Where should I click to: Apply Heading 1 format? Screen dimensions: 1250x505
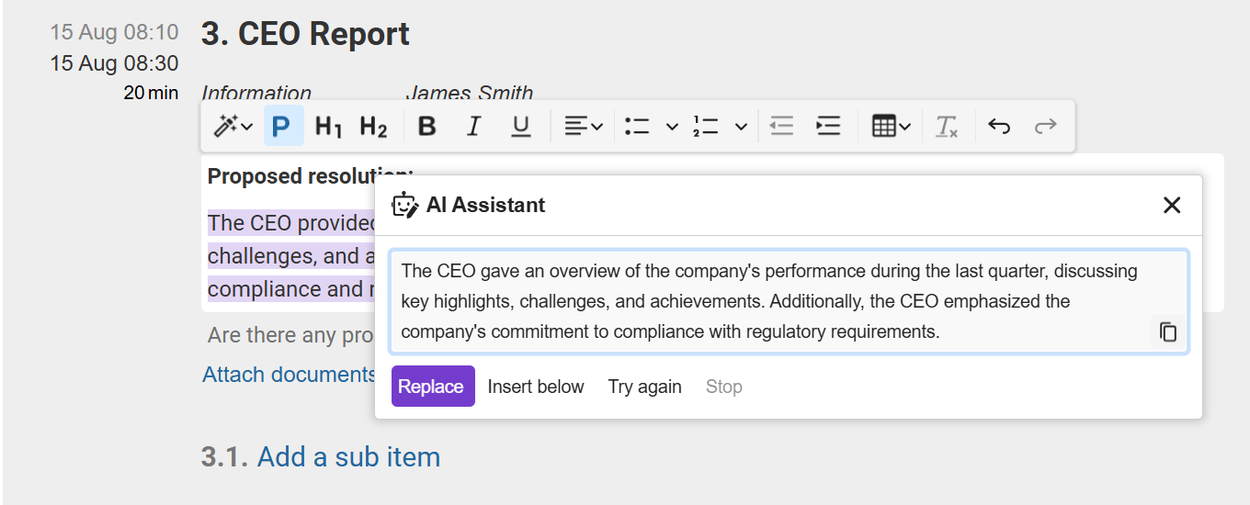(328, 127)
